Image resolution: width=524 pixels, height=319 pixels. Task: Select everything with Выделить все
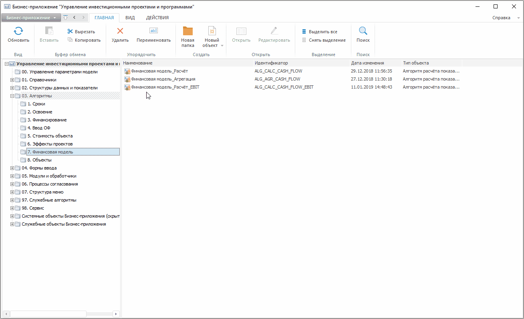(320, 32)
